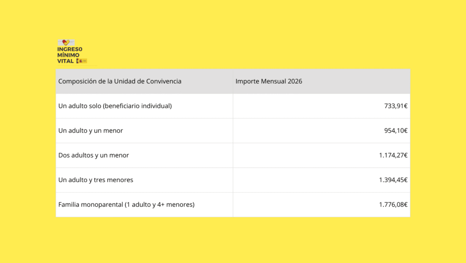Select the Importe Mensual 2026 column header

tap(268, 81)
